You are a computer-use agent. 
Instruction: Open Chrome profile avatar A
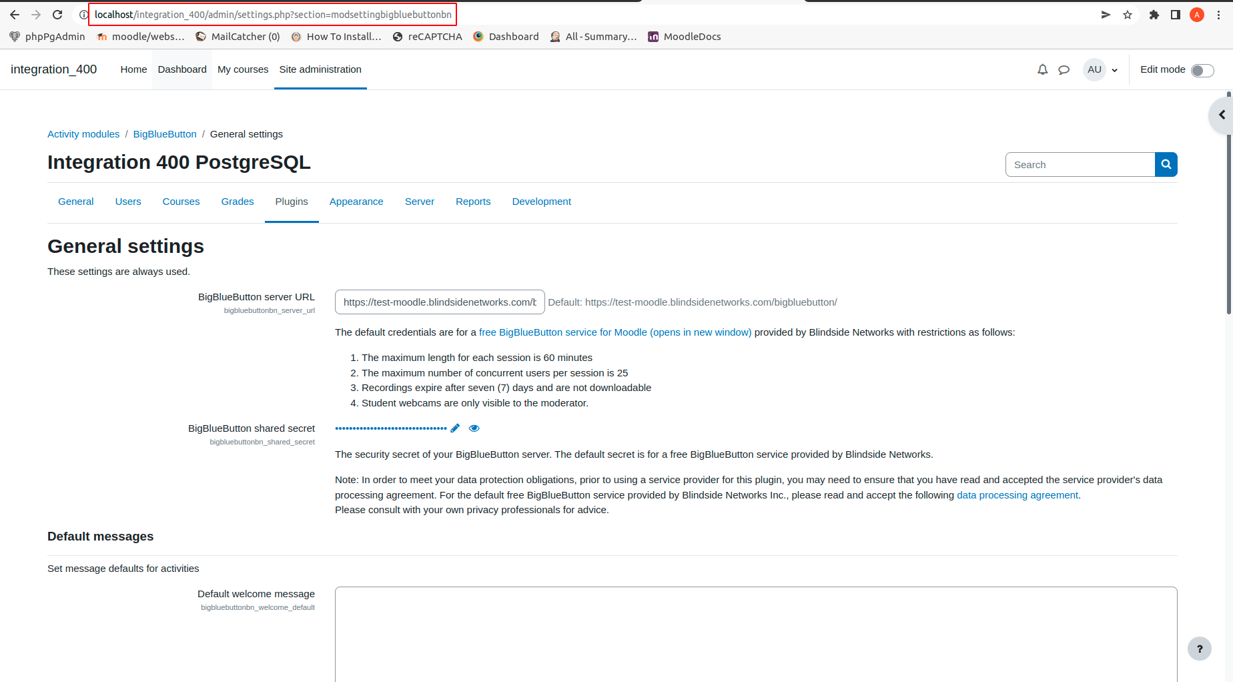1197,15
